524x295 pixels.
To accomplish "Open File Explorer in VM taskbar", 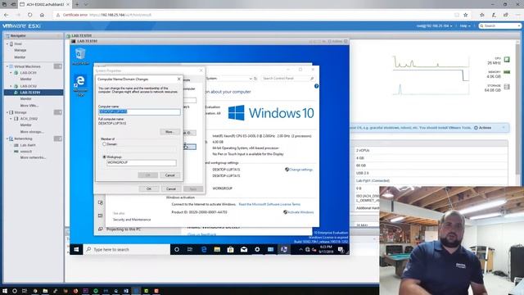I will coord(217,249).
